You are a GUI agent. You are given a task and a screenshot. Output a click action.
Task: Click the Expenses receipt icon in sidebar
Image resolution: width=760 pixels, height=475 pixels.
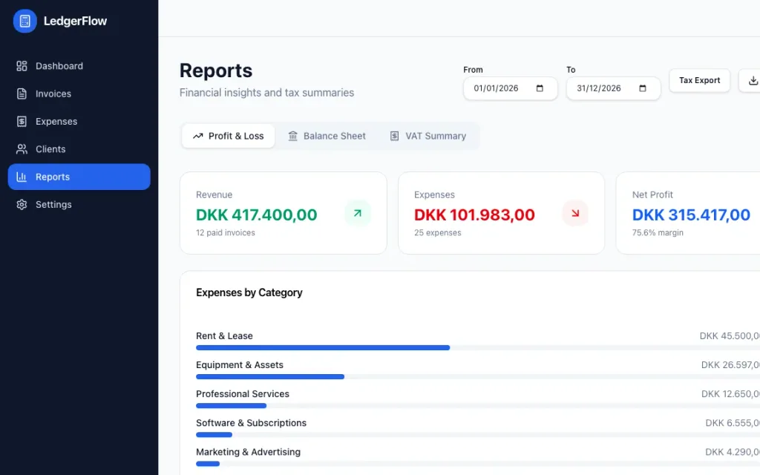22,121
